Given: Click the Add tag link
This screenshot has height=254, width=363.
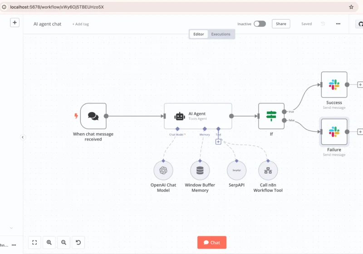Looking at the screenshot, I should (x=81, y=24).
